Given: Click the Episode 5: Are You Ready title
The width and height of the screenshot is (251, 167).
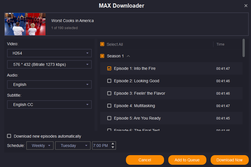Looking at the screenshot, I should [137, 118].
